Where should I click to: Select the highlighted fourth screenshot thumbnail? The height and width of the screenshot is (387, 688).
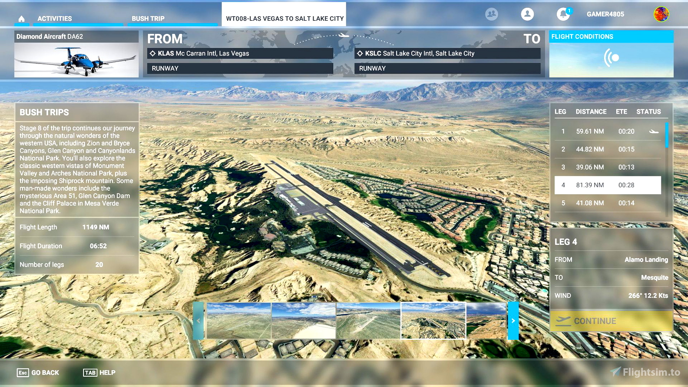(433, 321)
